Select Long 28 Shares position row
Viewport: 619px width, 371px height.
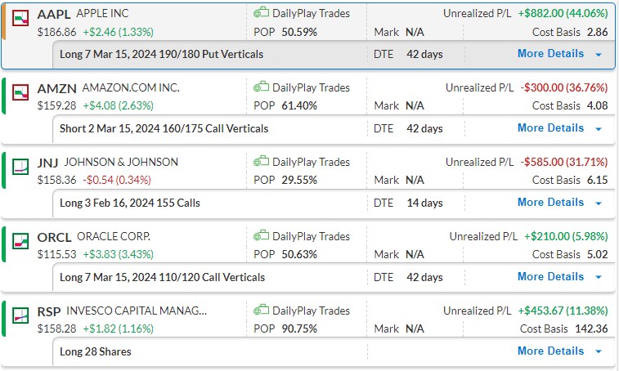click(95, 351)
